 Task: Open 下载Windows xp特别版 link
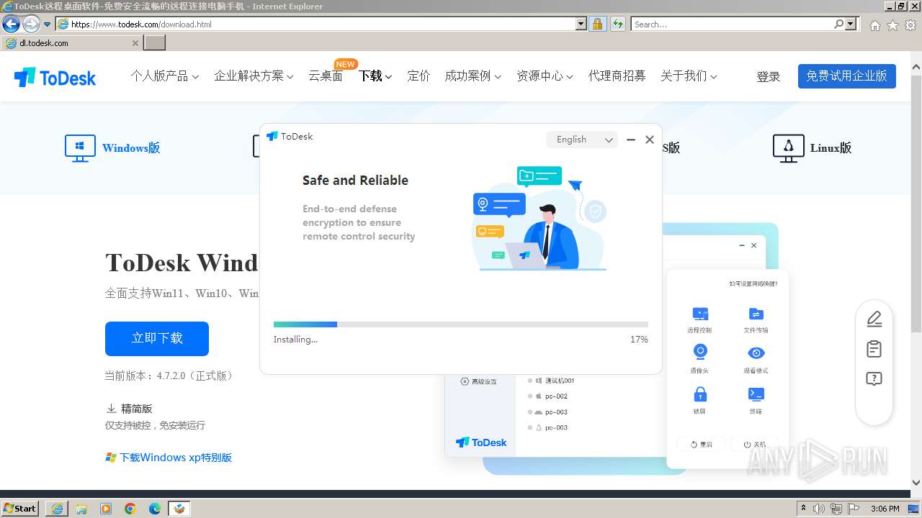169,458
